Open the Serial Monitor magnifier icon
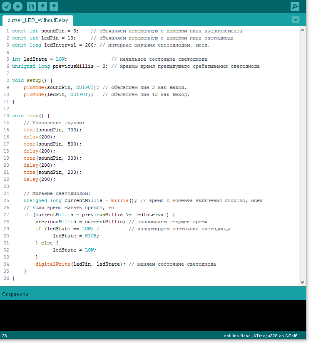 295,6
